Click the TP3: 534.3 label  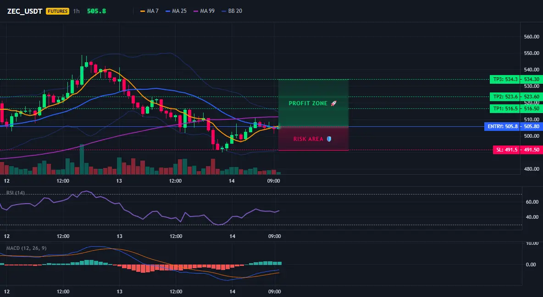click(505, 79)
